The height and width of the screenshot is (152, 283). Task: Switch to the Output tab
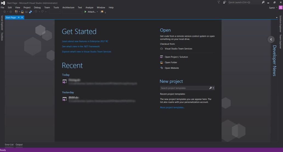click(x=19, y=145)
